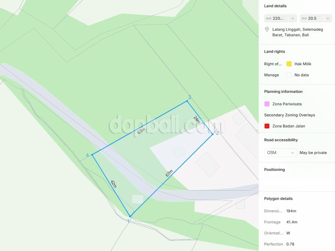Click polygon vertex point 3
The width and height of the screenshot is (335, 251).
tap(187, 101)
